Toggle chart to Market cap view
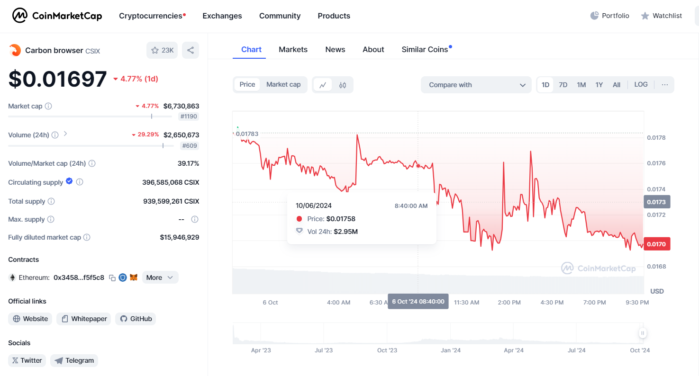Screen dimensions: 699x376 [283, 85]
